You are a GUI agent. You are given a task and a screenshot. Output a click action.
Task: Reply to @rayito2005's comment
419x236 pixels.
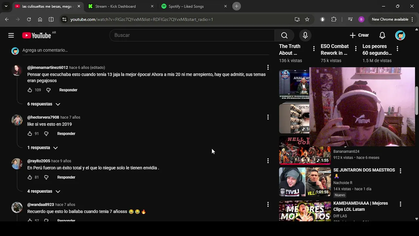click(66, 177)
